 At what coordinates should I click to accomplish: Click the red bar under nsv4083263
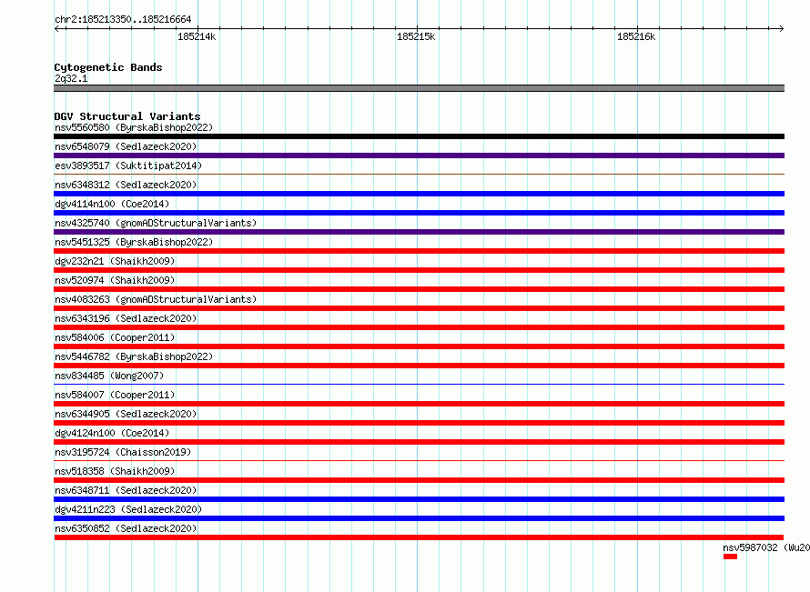pyautogui.click(x=419, y=308)
